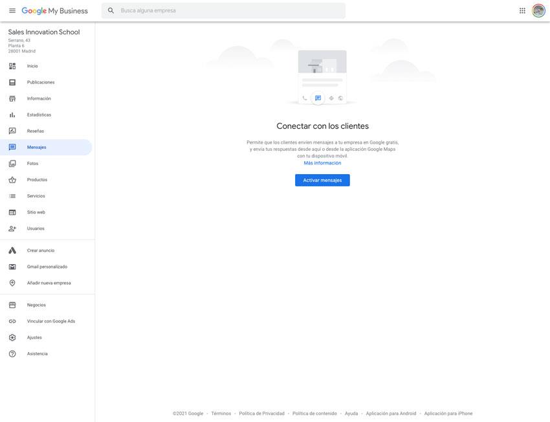The width and height of the screenshot is (550, 422).
Task: Click the Google My Business logo
Action: (x=55, y=10)
